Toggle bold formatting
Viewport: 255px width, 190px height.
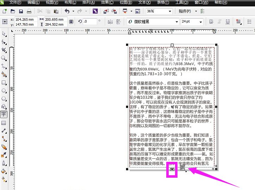click(x=211, y=21)
